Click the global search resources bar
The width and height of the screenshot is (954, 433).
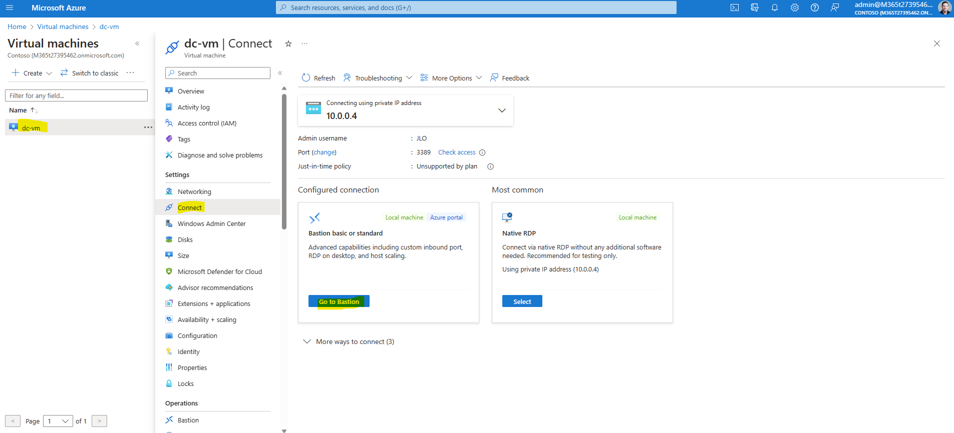476,7
